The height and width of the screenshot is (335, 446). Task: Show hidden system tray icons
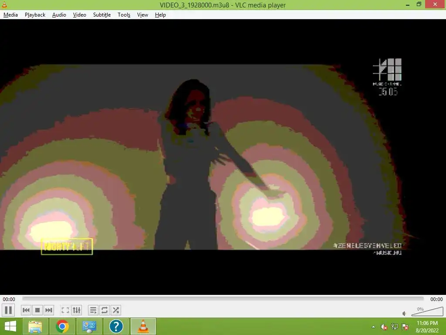click(373, 327)
